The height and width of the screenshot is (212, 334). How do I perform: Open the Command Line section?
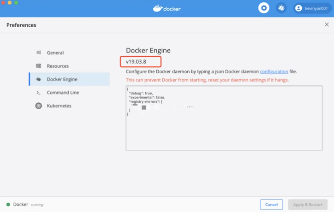(x=69, y=93)
